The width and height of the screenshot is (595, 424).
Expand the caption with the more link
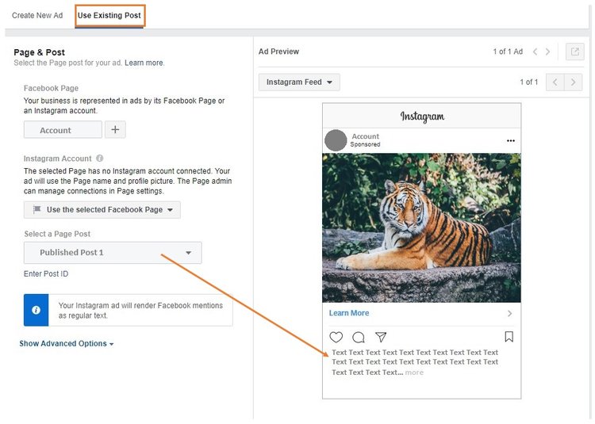click(414, 372)
